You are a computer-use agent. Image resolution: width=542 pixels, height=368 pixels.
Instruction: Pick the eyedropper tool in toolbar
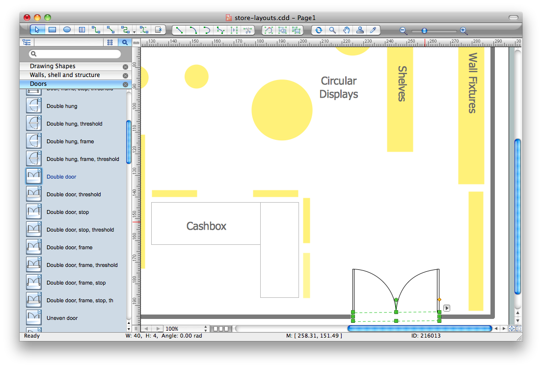click(373, 30)
